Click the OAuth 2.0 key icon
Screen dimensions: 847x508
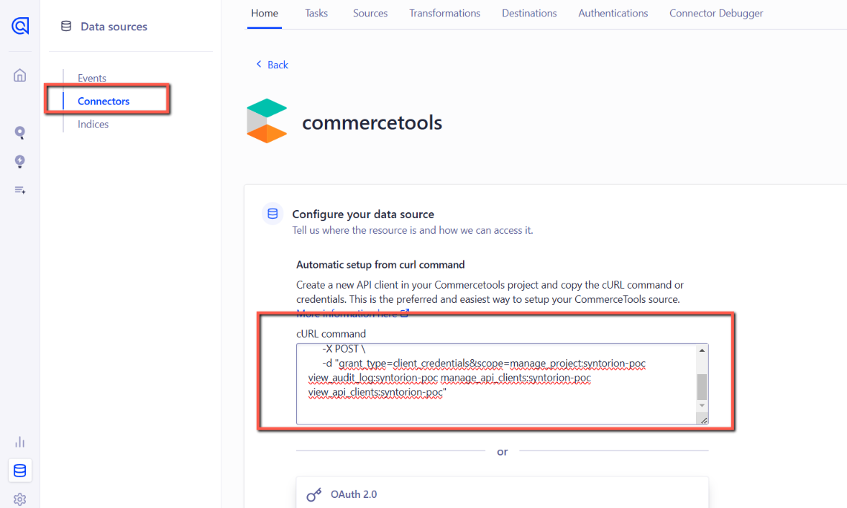314,494
